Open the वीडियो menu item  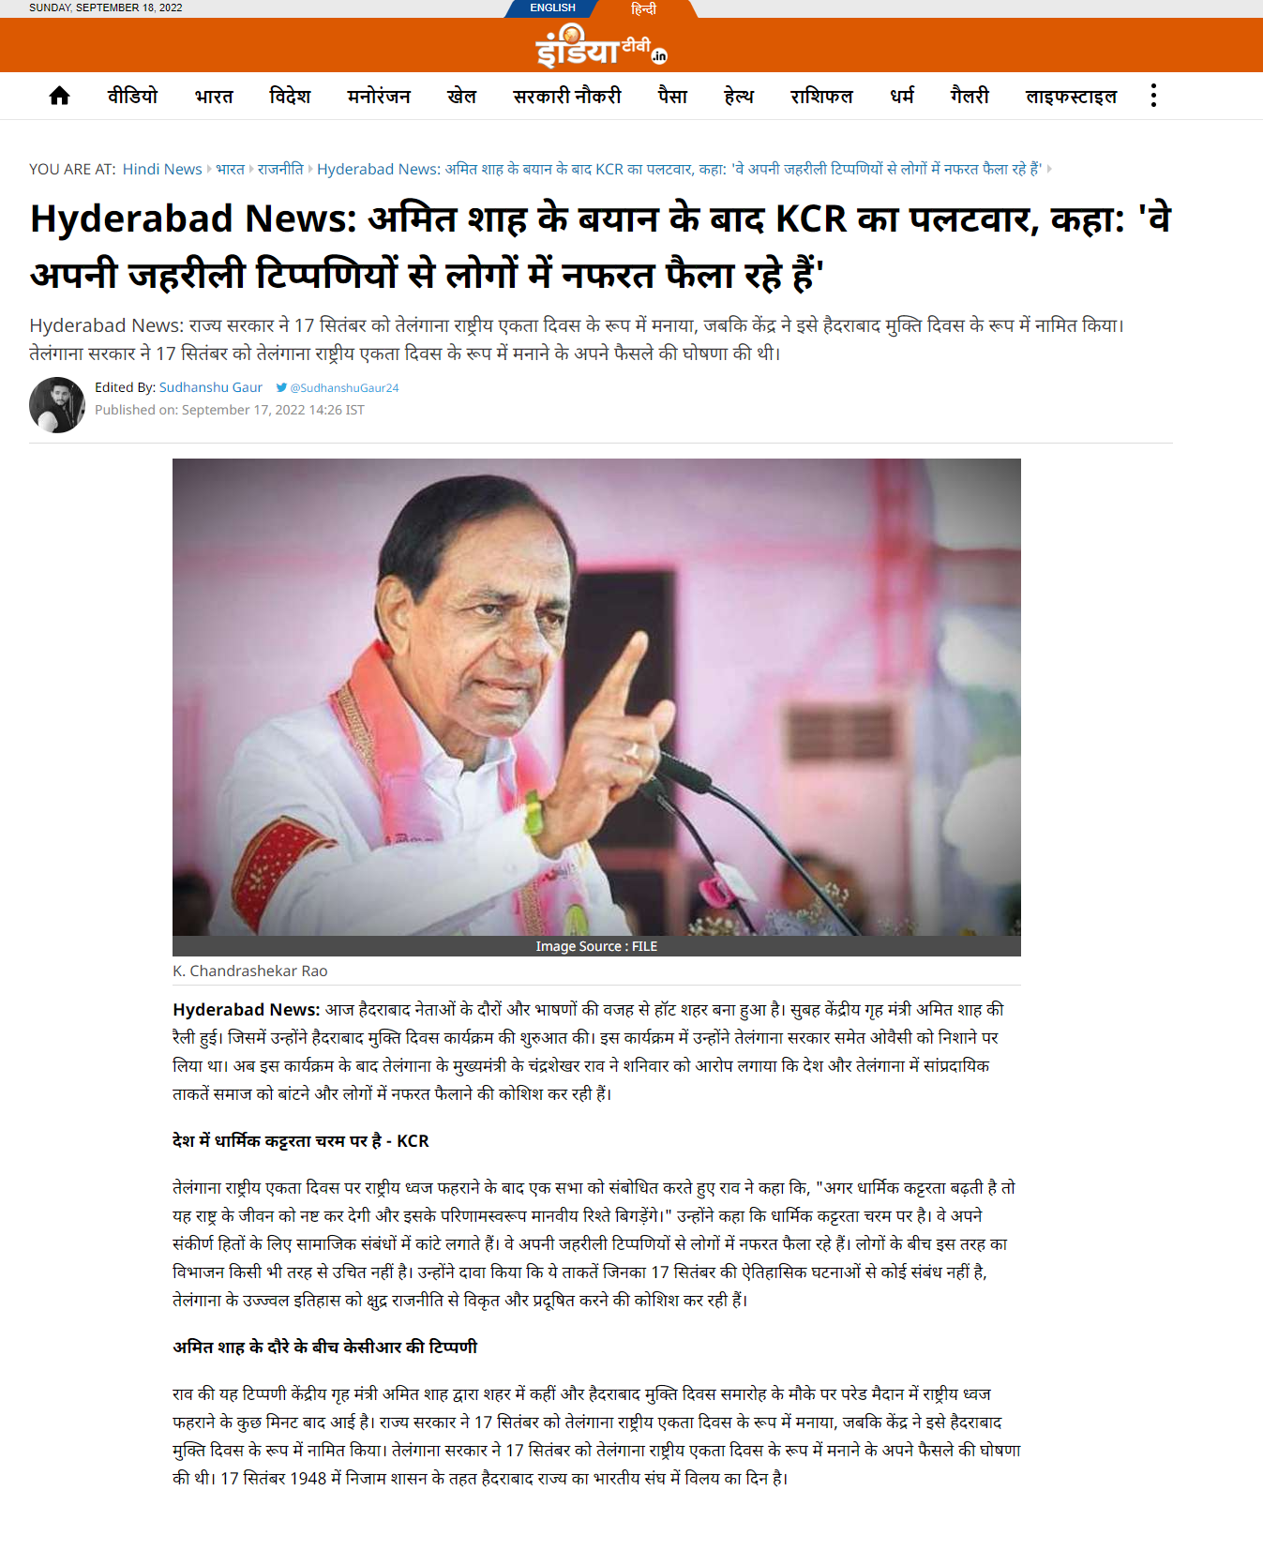[x=132, y=96]
